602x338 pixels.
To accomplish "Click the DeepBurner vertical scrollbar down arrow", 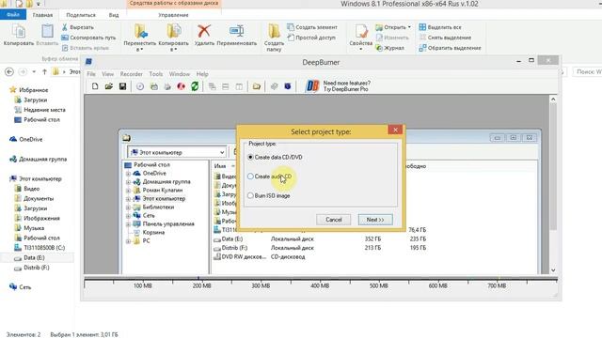I will (553, 270).
